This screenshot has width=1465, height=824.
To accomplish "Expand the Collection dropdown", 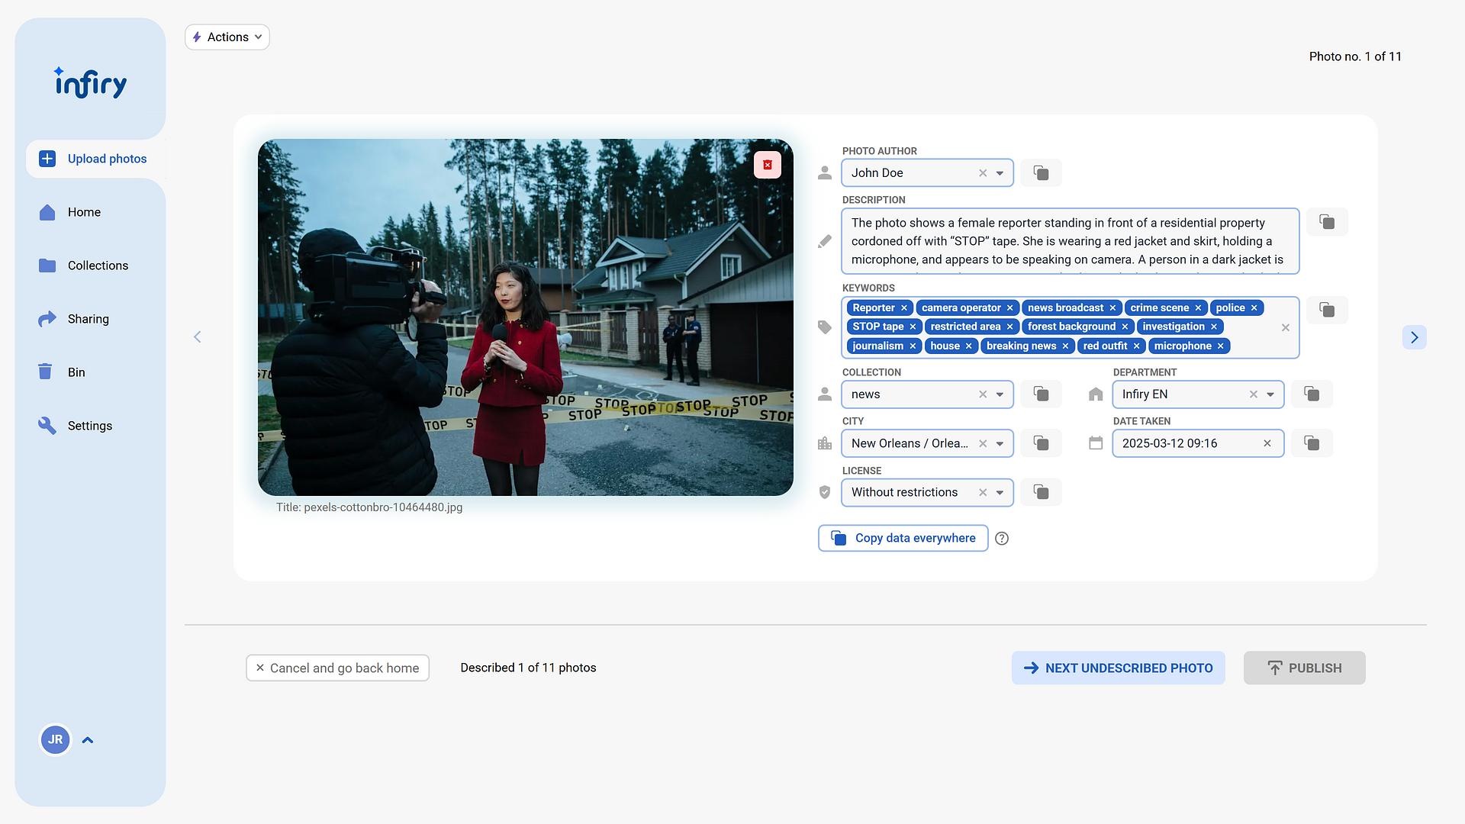I will pos(1000,394).
